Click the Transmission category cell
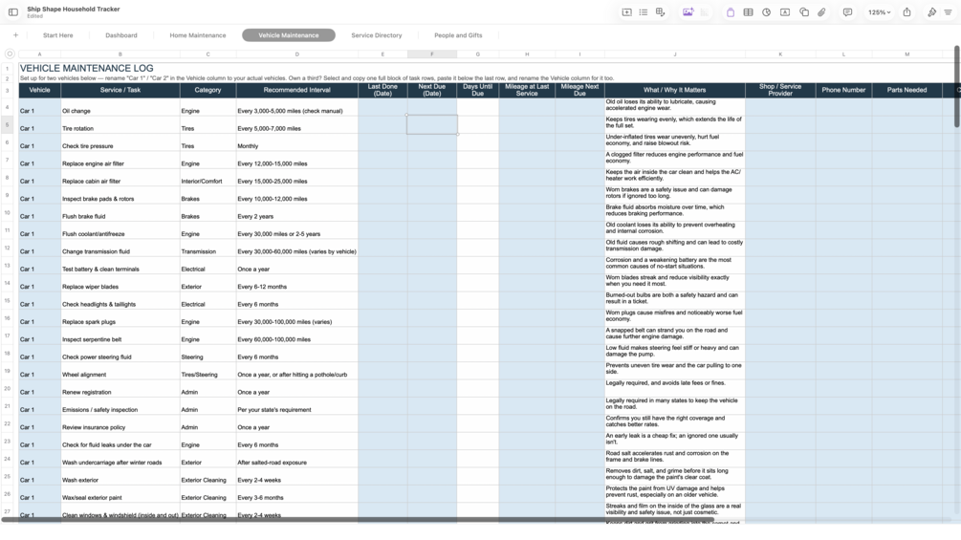This screenshot has height=540, width=961. click(207, 248)
